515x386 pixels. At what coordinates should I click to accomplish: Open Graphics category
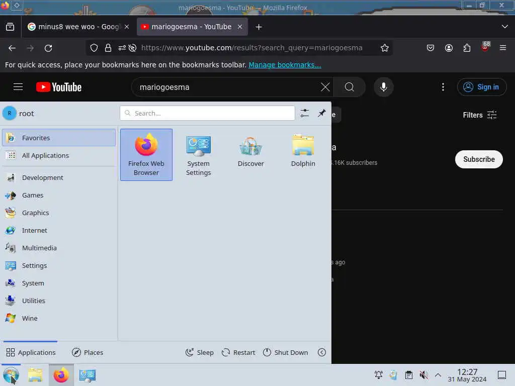(x=59, y=213)
